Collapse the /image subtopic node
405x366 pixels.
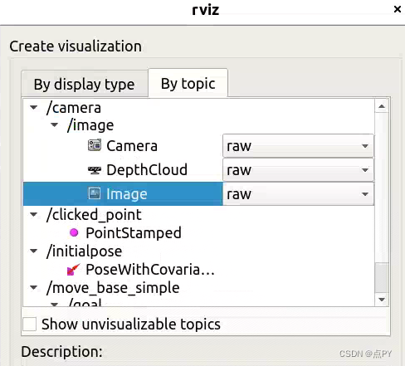(x=55, y=125)
